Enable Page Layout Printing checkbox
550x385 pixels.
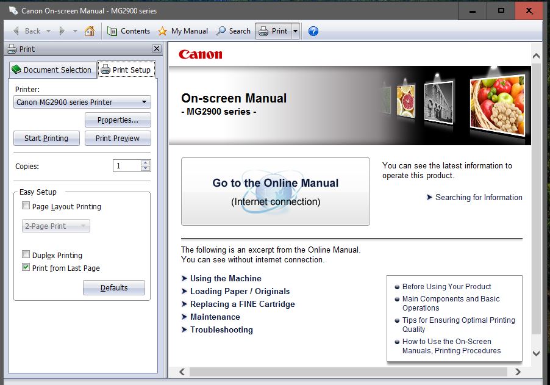26,206
